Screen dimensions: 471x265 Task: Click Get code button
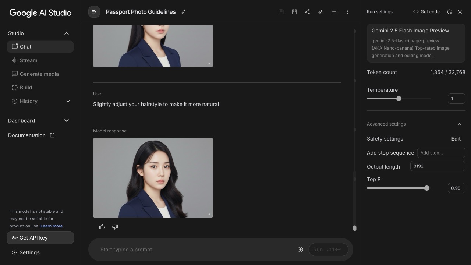(426, 12)
